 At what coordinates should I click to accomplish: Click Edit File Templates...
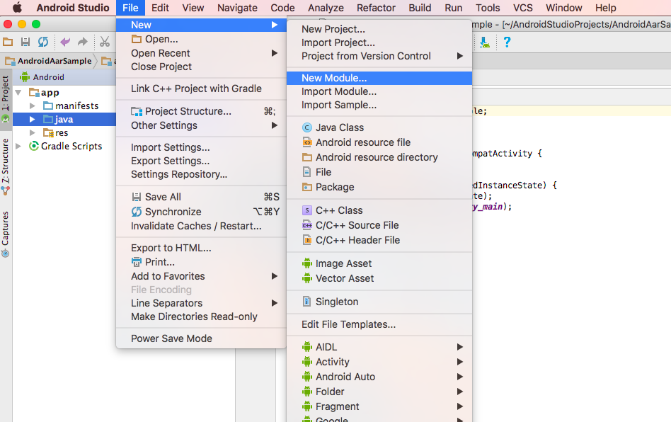click(379, 324)
